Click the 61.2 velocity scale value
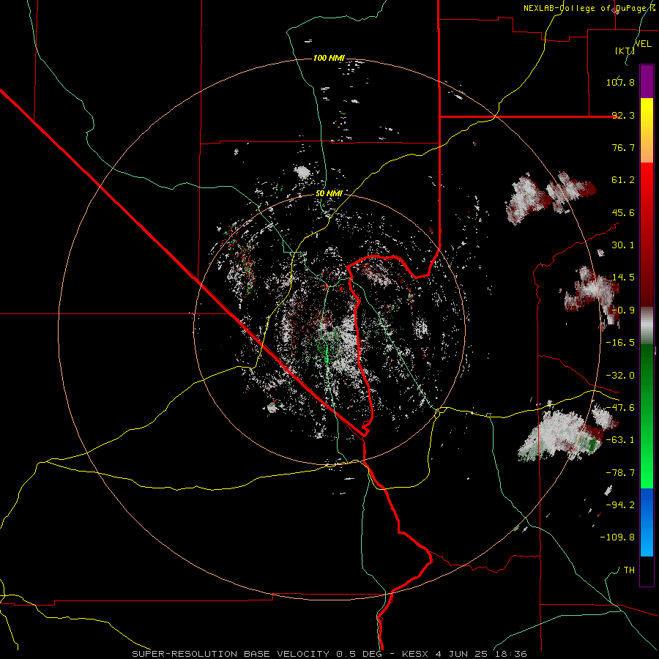659x659 pixels. point(623,180)
